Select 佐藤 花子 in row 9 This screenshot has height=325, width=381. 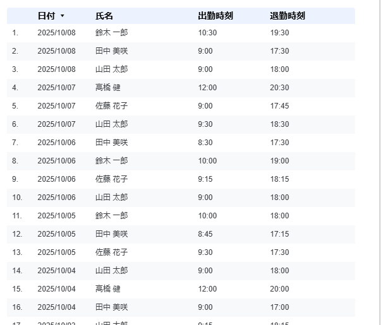pyautogui.click(x=111, y=179)
